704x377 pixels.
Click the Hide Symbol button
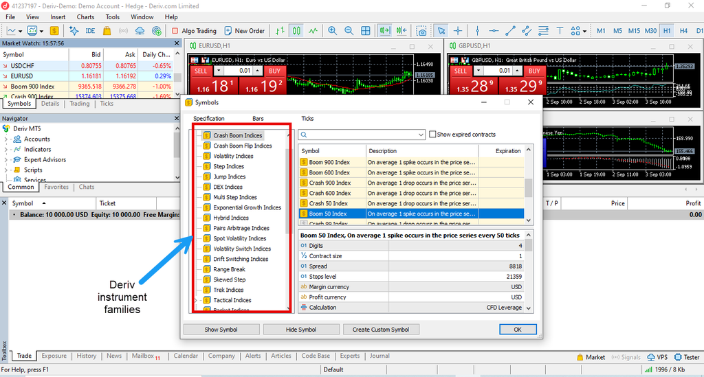301,330
